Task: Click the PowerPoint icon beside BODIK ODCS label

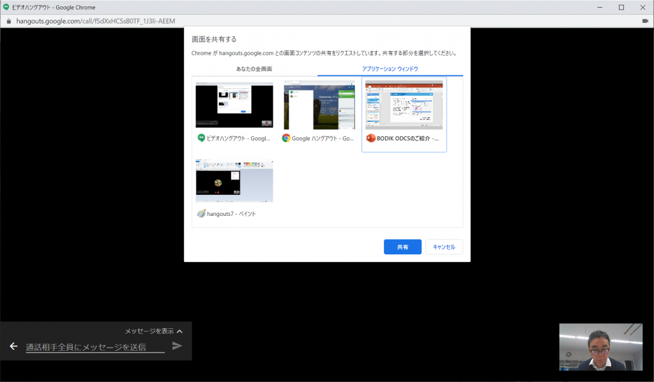Action: (370, 138)
